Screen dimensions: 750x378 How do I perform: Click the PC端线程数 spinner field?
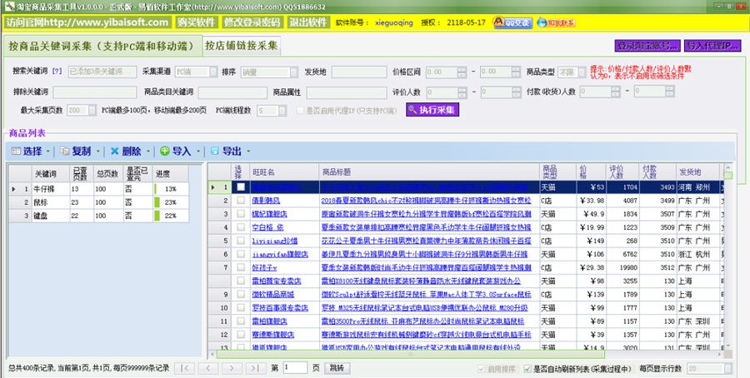pyautogui.click(x=272, y=111)
